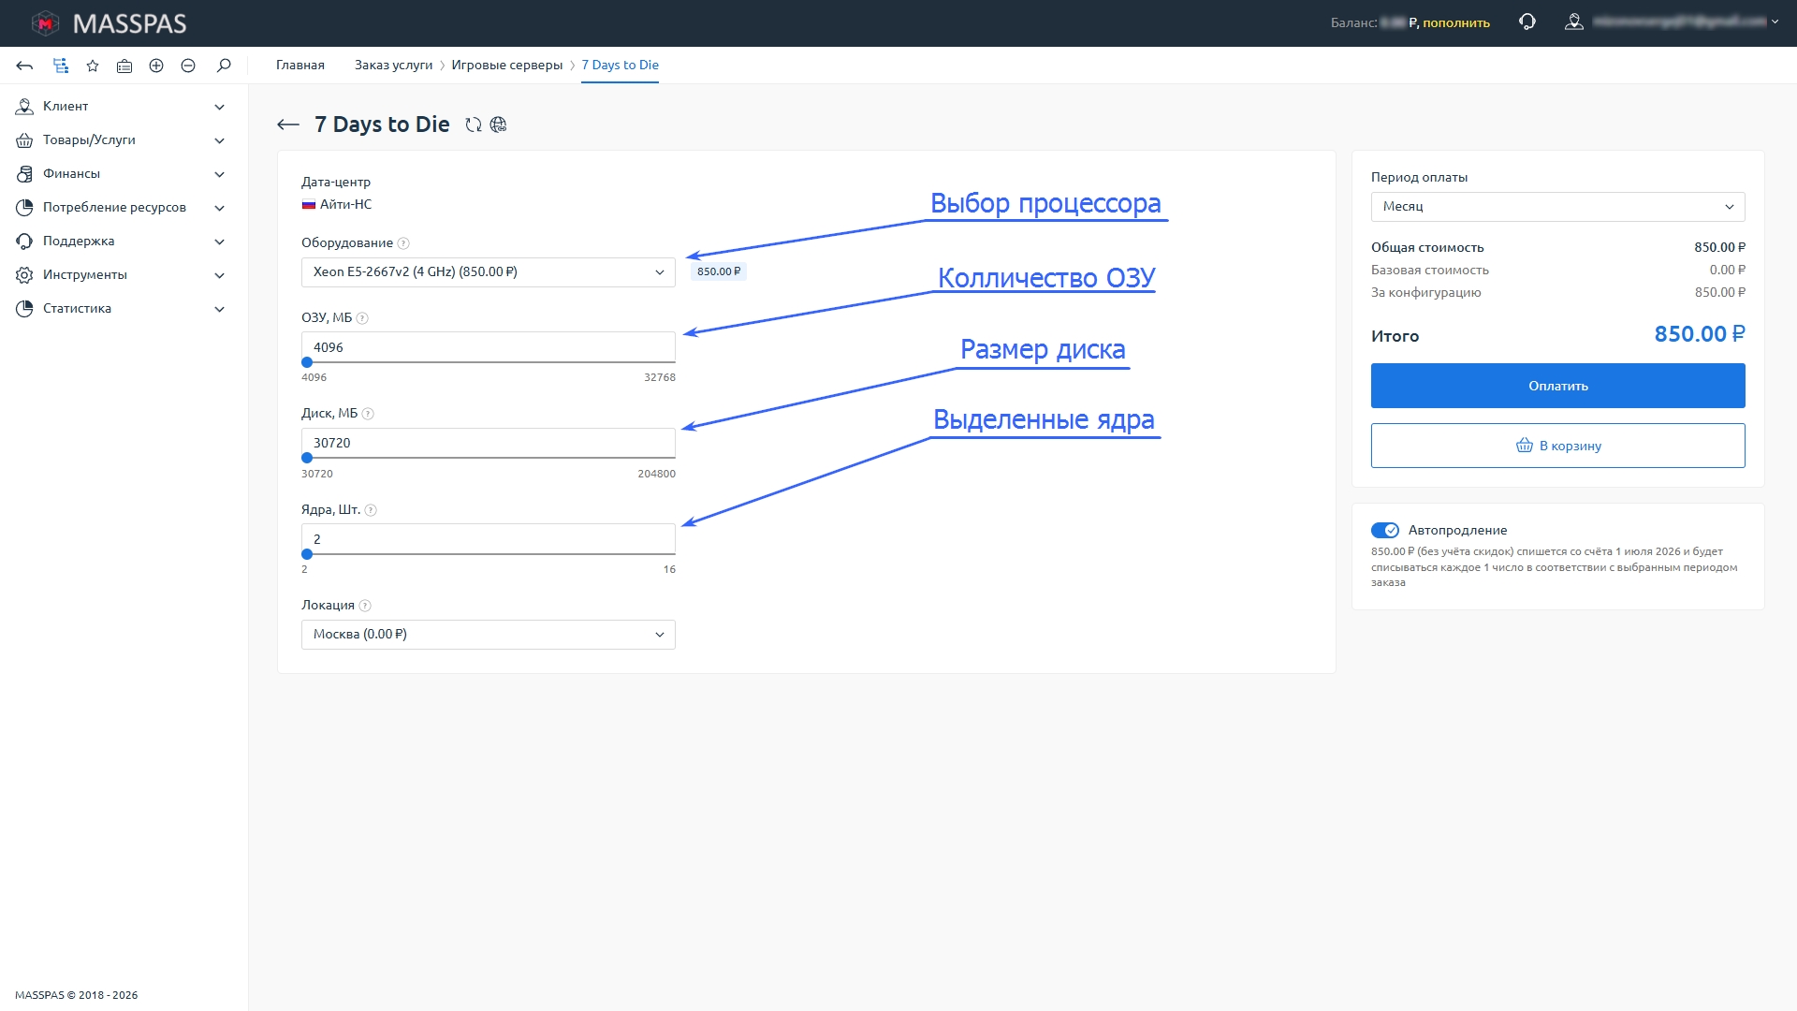1797x1011 pixels.
Task: Toggle the Автопродление switch
Action: click(x=1385, y=530)
